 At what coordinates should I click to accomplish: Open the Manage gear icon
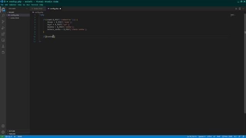pos(3,132)
